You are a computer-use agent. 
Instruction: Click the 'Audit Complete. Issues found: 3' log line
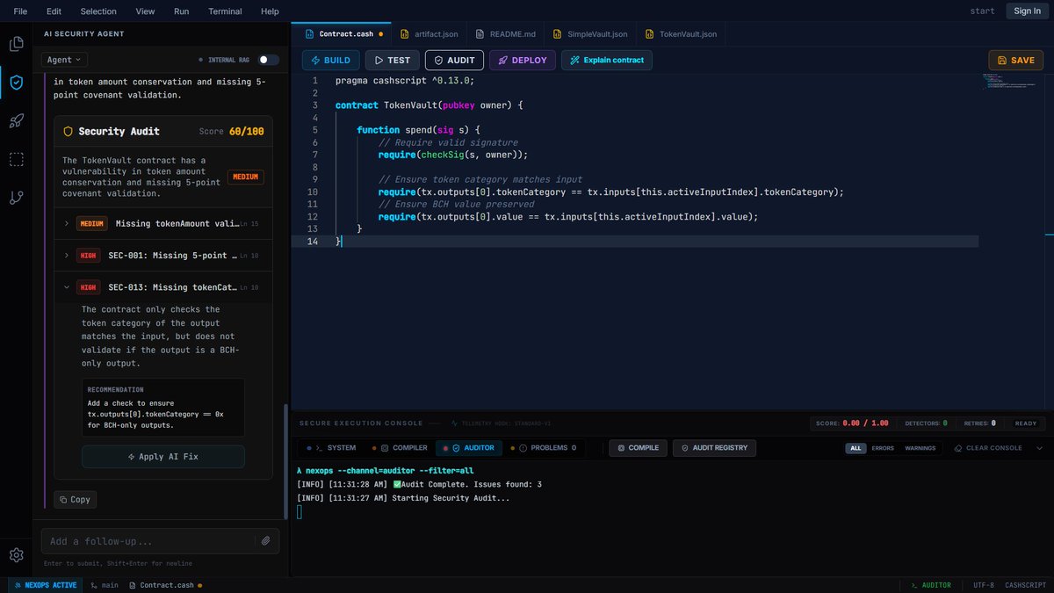click(x=419, y=484)
